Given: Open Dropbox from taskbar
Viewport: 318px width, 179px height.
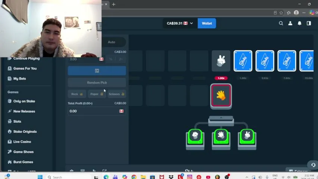Looking at the screenshot, I should [171, 177].
